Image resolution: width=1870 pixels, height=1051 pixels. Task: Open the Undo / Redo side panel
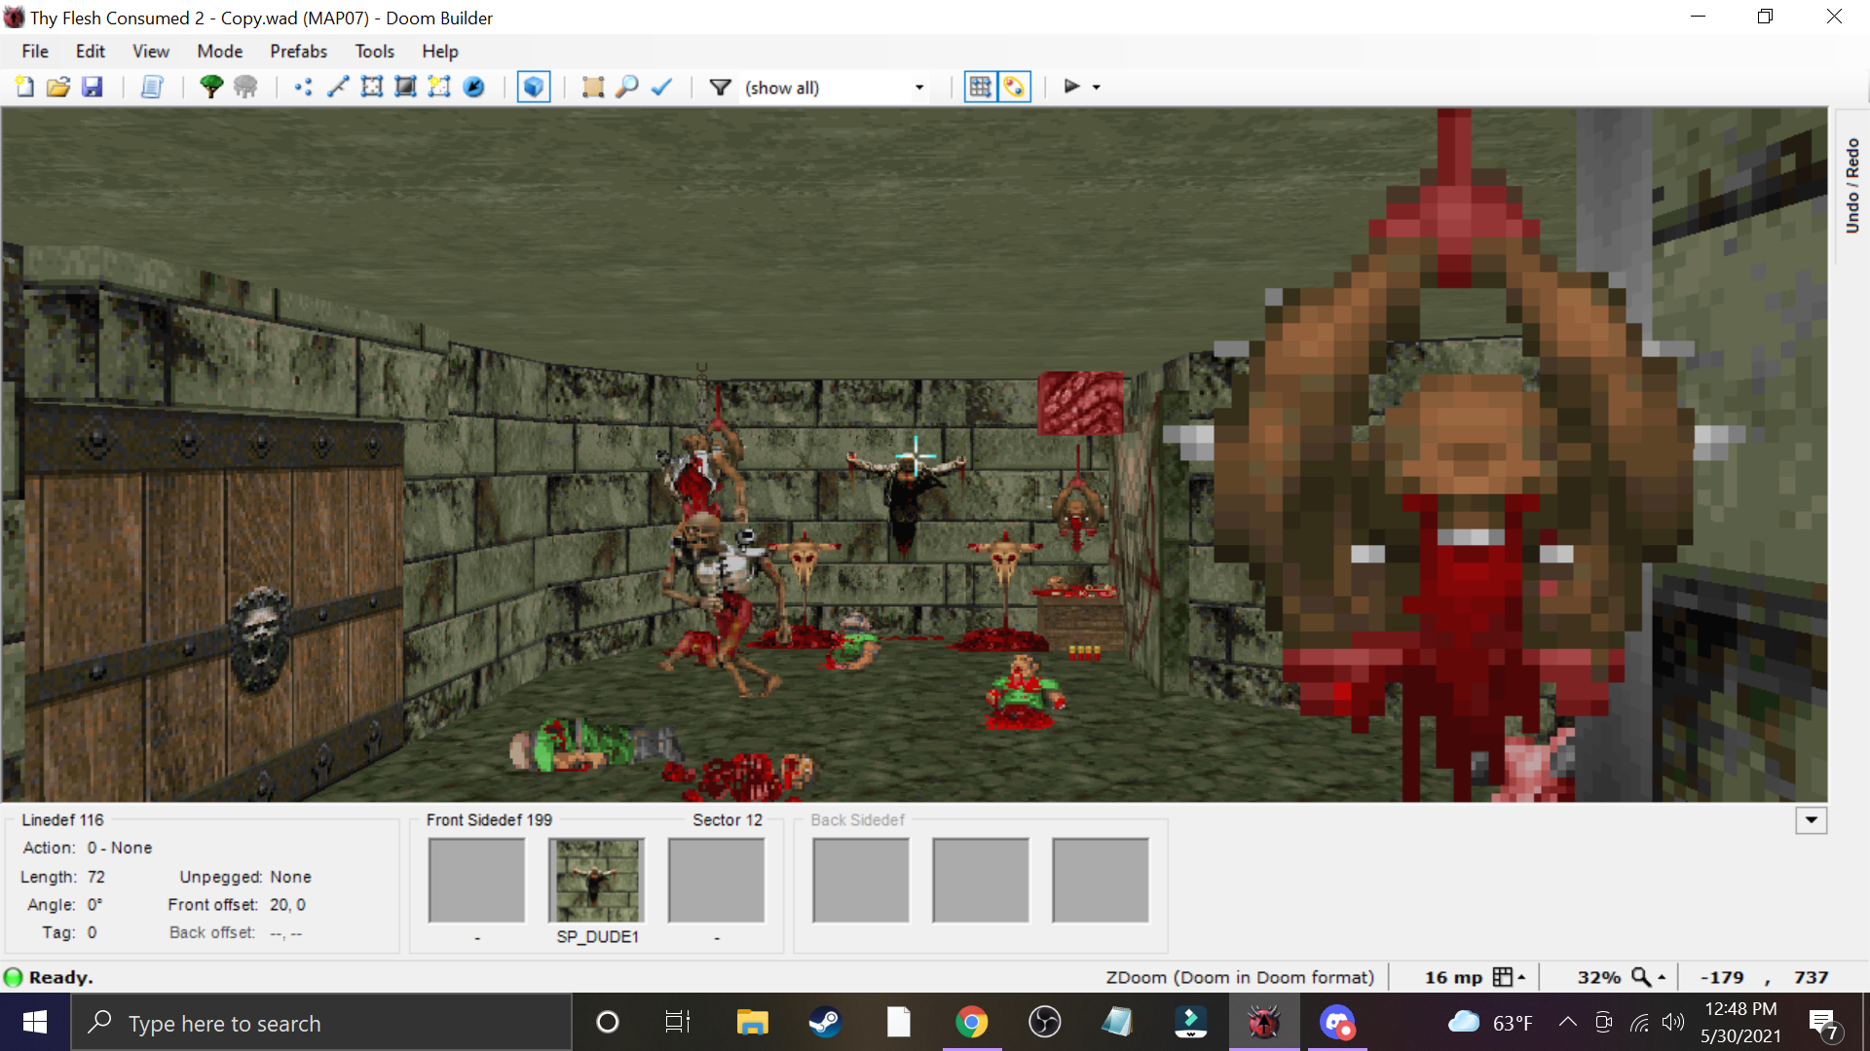tap(1851, 186)
